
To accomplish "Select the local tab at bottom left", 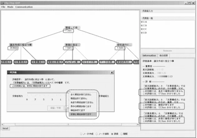I will [5, 128].
